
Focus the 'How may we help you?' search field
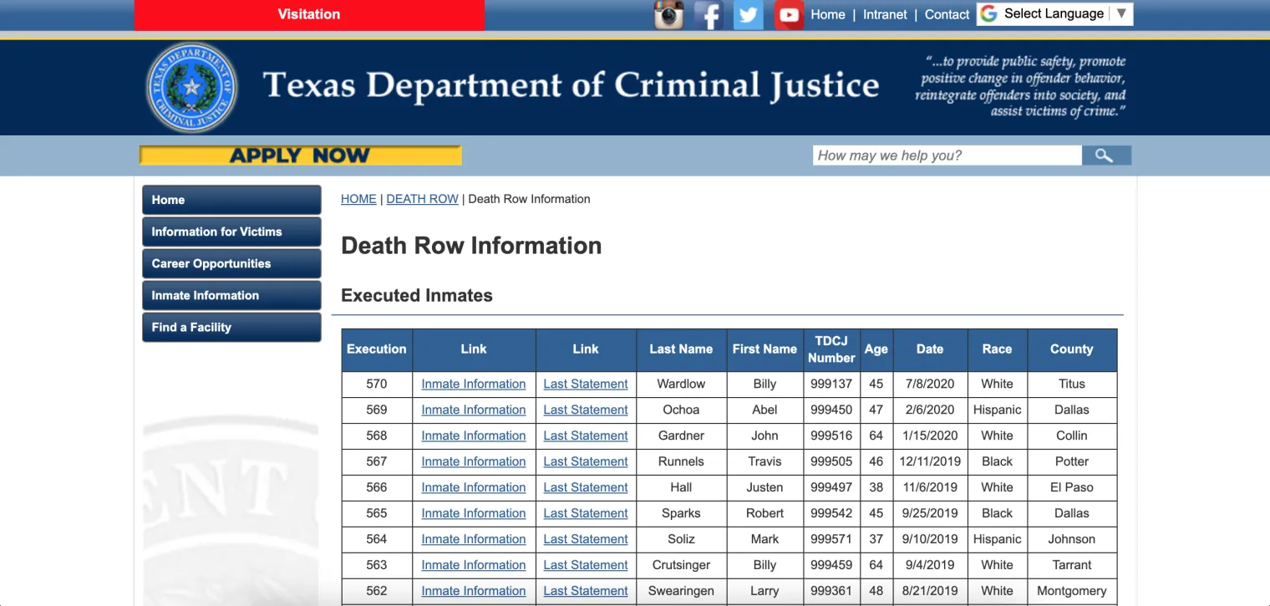[947, 155]
